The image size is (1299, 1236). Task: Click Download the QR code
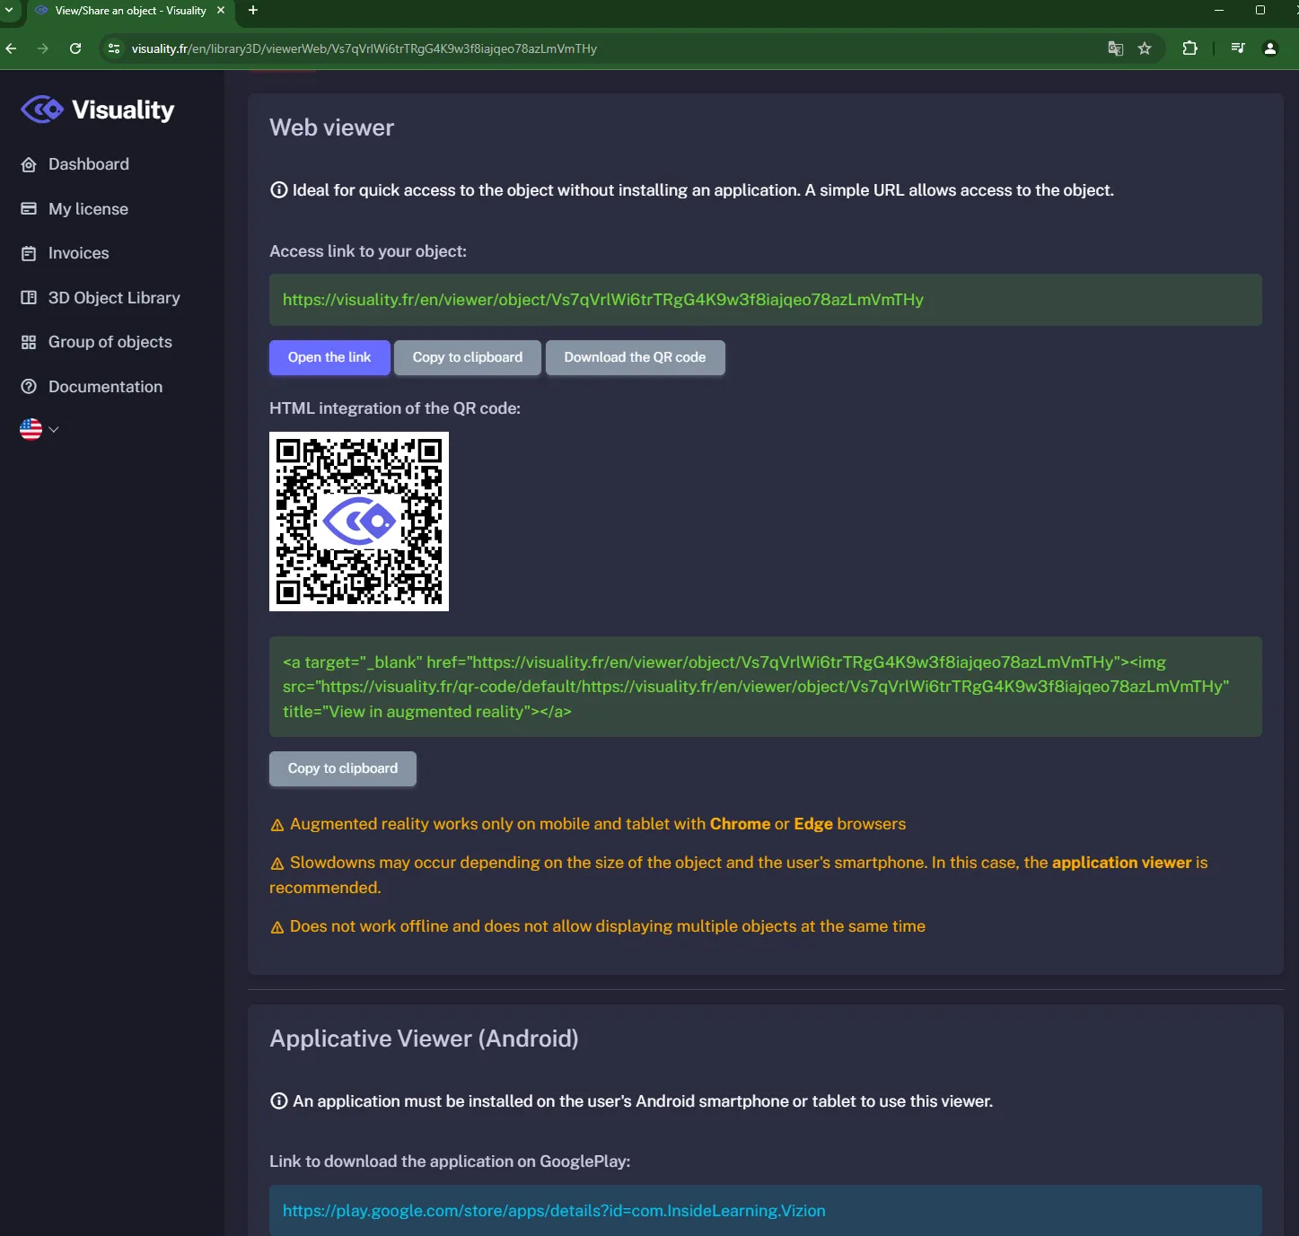(635, 357)
